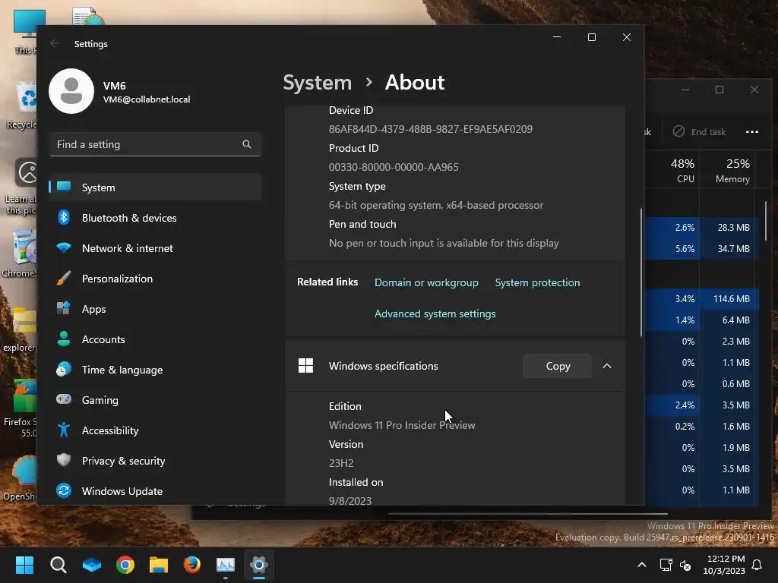
Task: Collapse the Windows specifications section
Action: [x=607, y=366]
